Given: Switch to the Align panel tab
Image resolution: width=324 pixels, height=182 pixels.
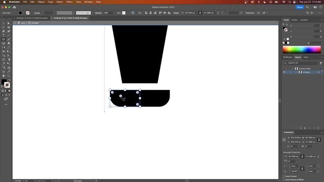Looking at the screenshot, I should point(306,57).
